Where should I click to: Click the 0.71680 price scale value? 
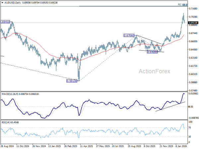(x=193, y=9)
